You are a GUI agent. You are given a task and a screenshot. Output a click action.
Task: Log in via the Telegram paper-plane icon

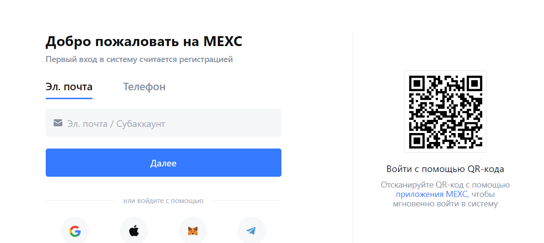(x=252, y=230)
